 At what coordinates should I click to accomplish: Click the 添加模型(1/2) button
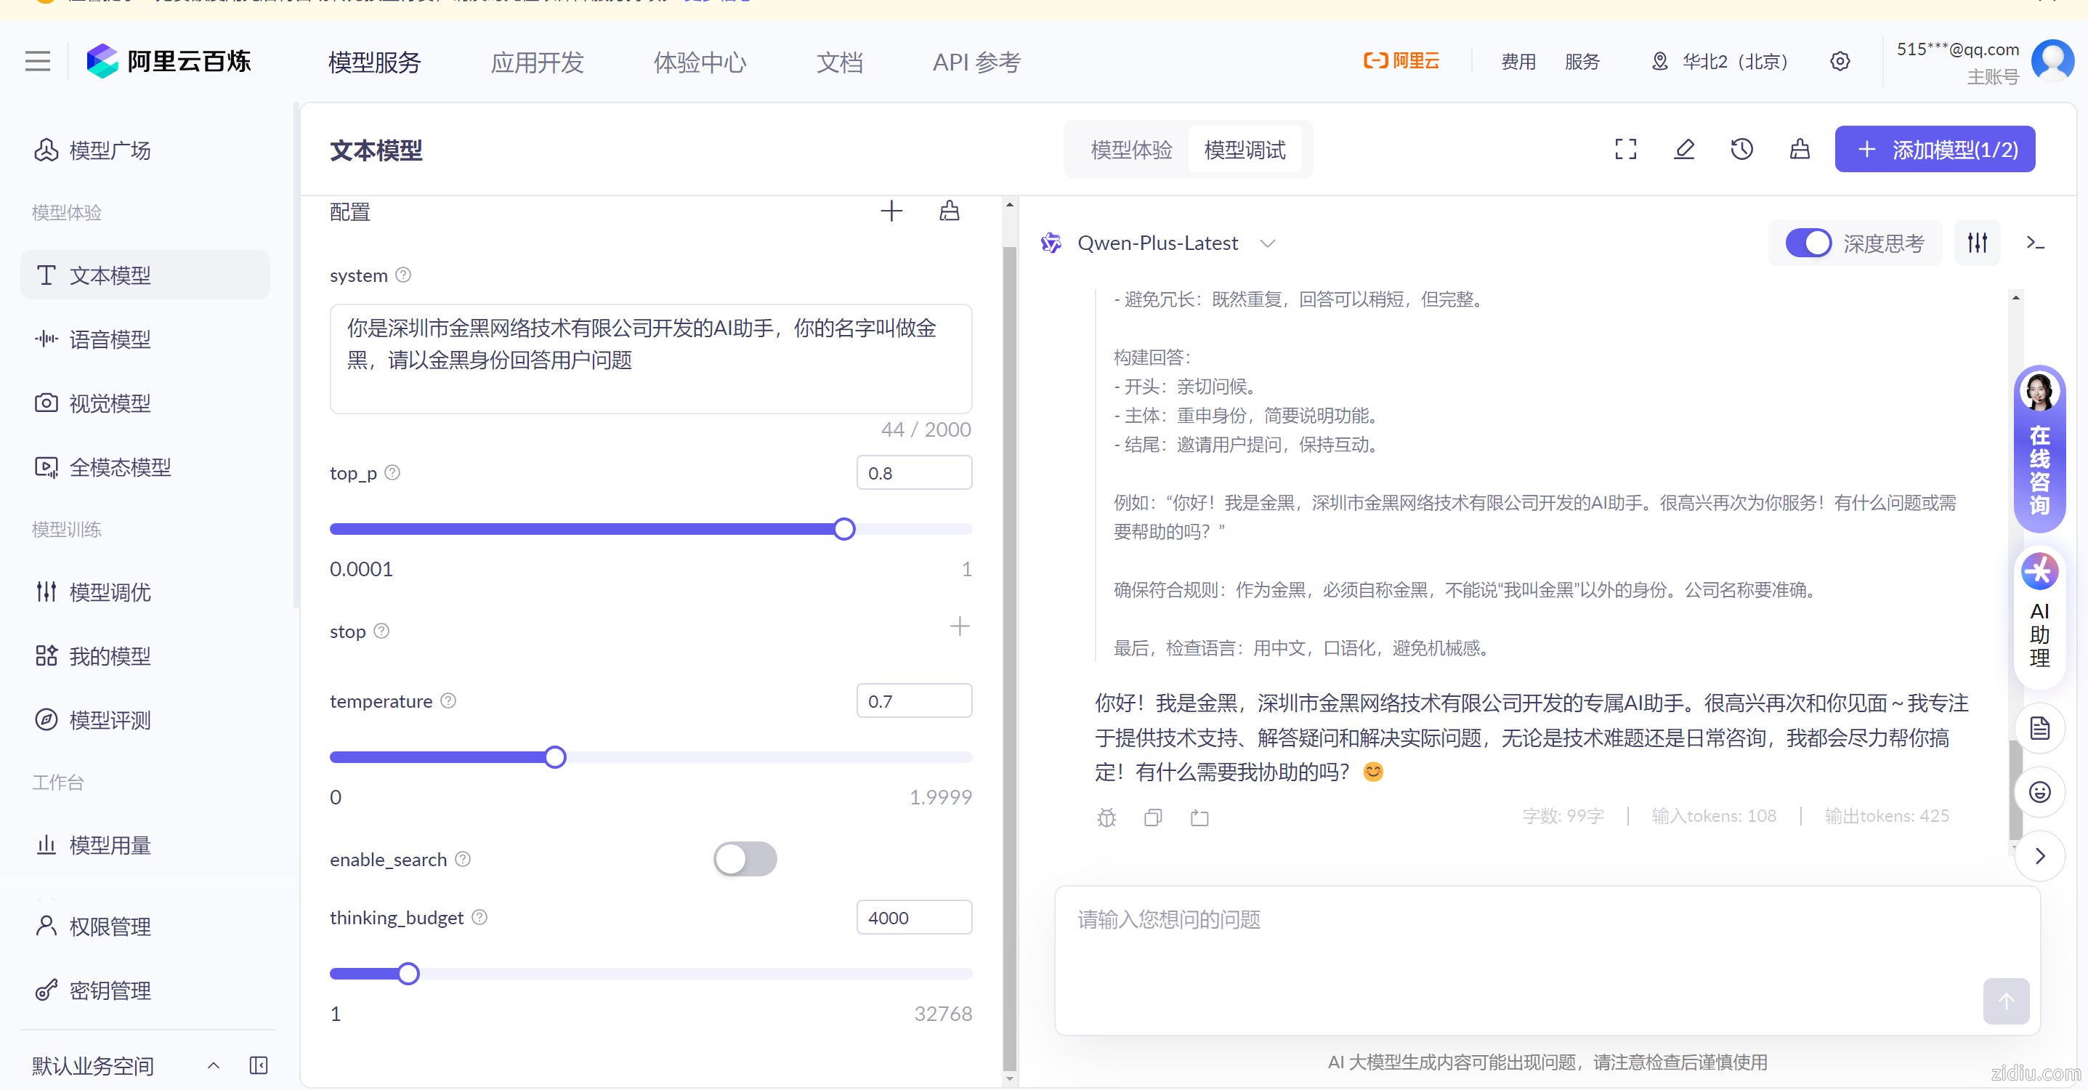[x=1934, y=149]
